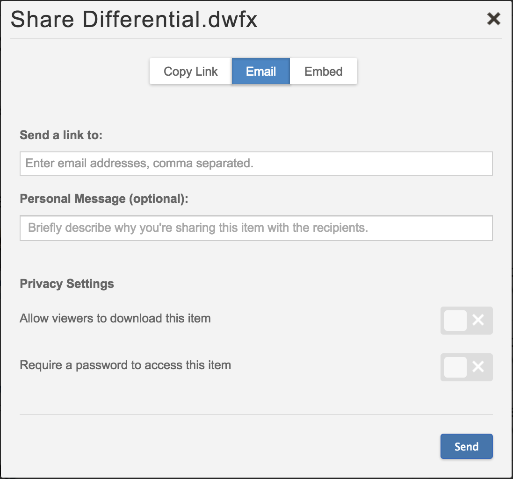Click the X icon in password toggle

click(478, 367)
